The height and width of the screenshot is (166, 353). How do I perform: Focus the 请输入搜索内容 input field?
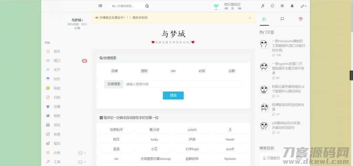(x=183, y=84)
